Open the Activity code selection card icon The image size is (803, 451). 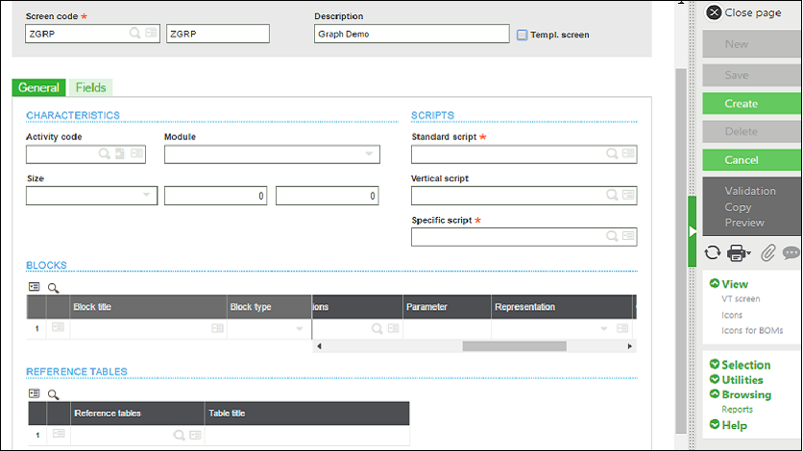(x=136, y=154)
